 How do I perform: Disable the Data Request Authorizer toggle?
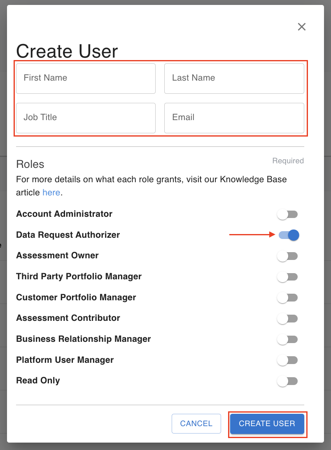pos(287,235)
